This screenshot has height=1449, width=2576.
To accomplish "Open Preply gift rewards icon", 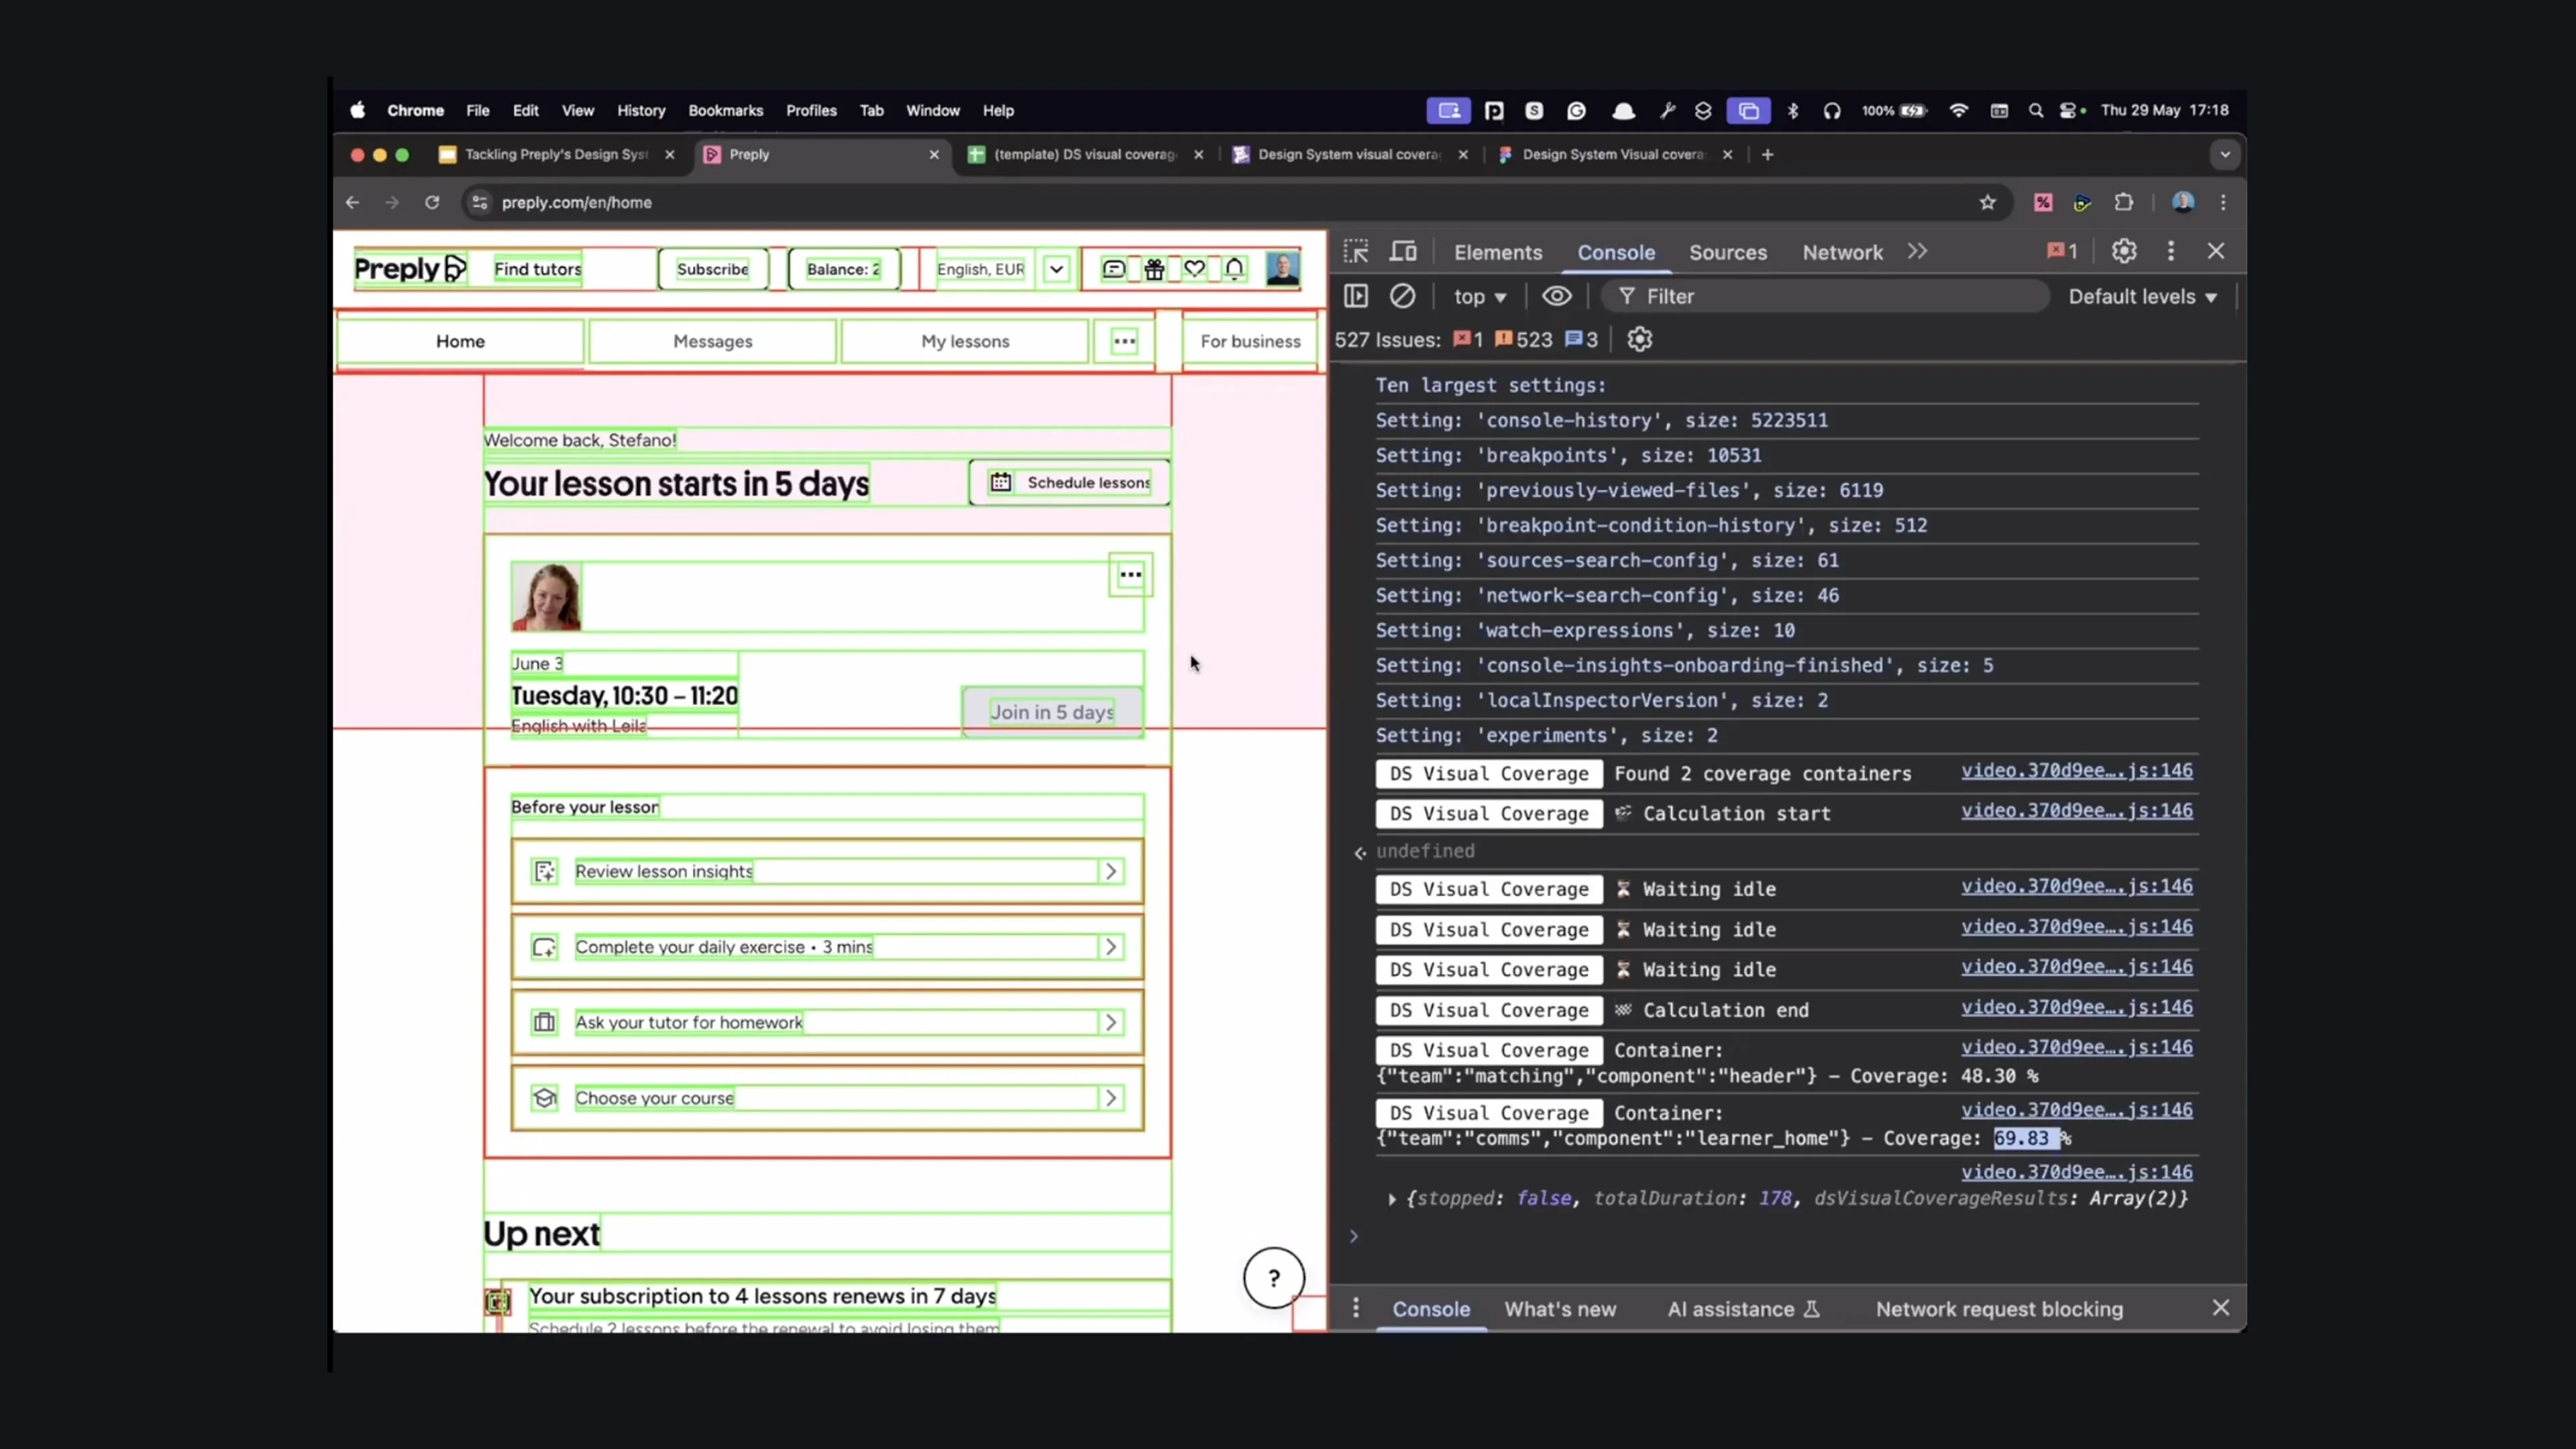I will click(1154, 268).
